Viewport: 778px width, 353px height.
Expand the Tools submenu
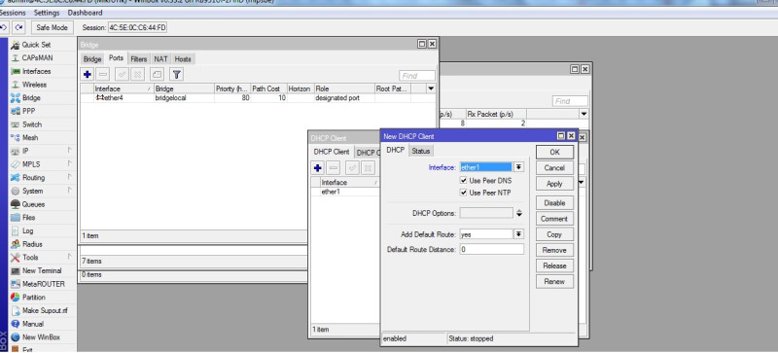[69, 257]
